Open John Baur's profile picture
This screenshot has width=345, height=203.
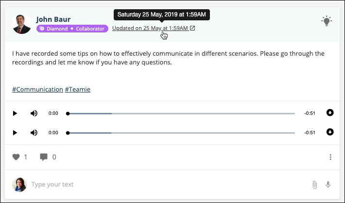[x=21, y=24]
